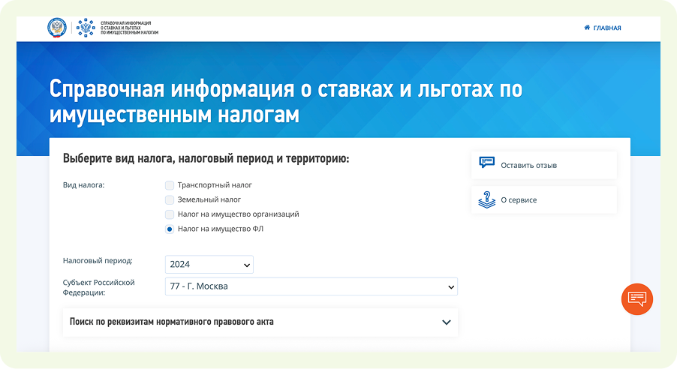
Task: Click the Налог на имущество ФЛ label text
Action: 220,229
